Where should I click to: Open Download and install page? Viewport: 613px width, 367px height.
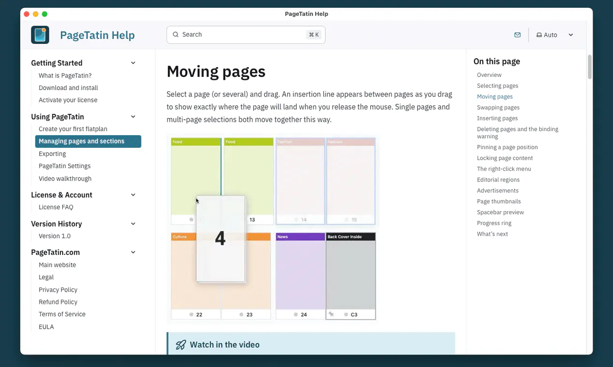tap(68, 88)
